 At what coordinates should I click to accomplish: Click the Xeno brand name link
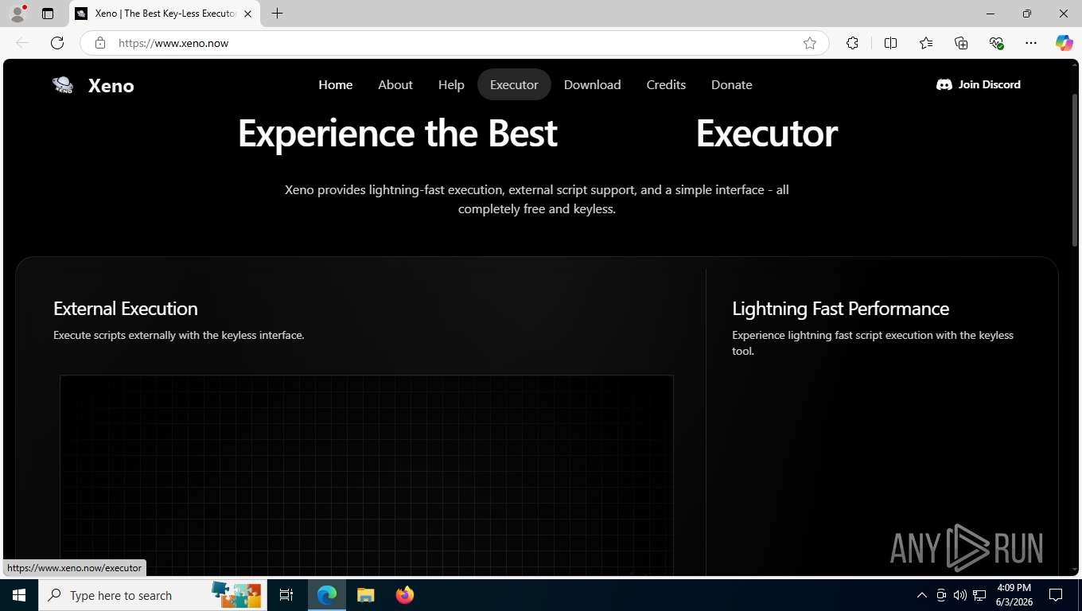(x=111, y=86)
